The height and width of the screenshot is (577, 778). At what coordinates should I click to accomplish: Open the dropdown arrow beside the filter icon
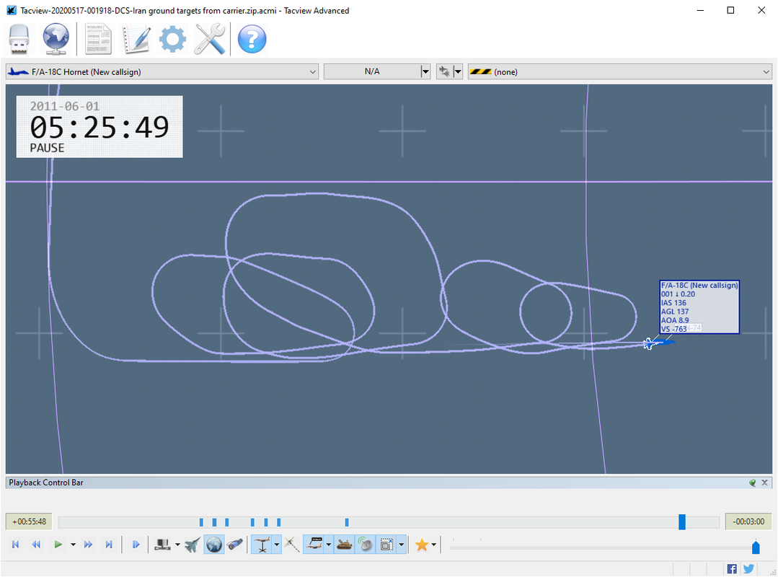(x=458, y=72)
